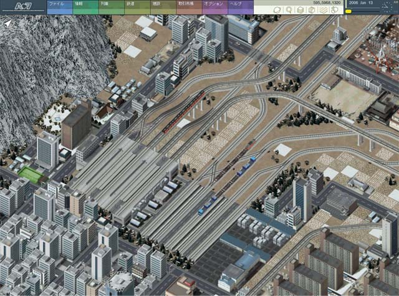Click the solid cube view icon

(300, 10)
